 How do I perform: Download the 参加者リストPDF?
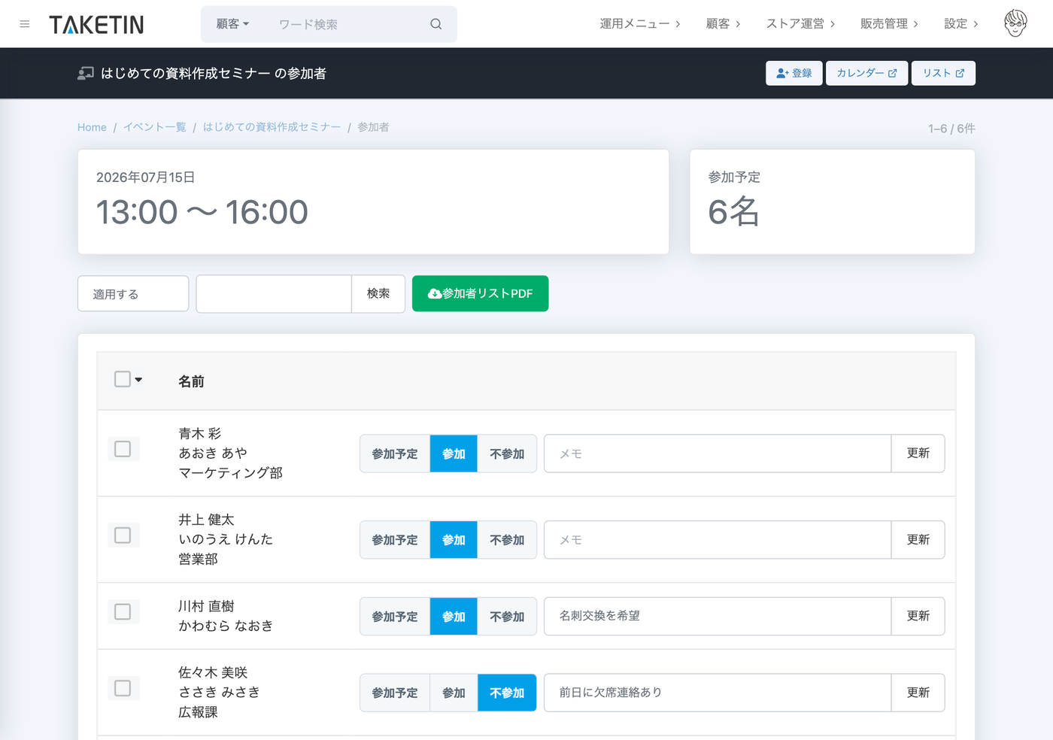click(480, 293)
